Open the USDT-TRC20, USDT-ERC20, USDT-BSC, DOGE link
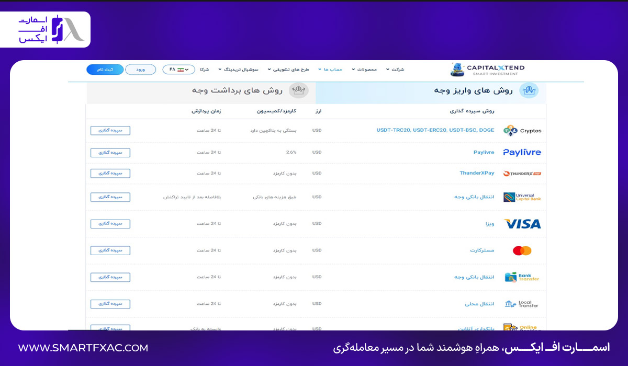The image size is (628, 366). tap(435, 130)
